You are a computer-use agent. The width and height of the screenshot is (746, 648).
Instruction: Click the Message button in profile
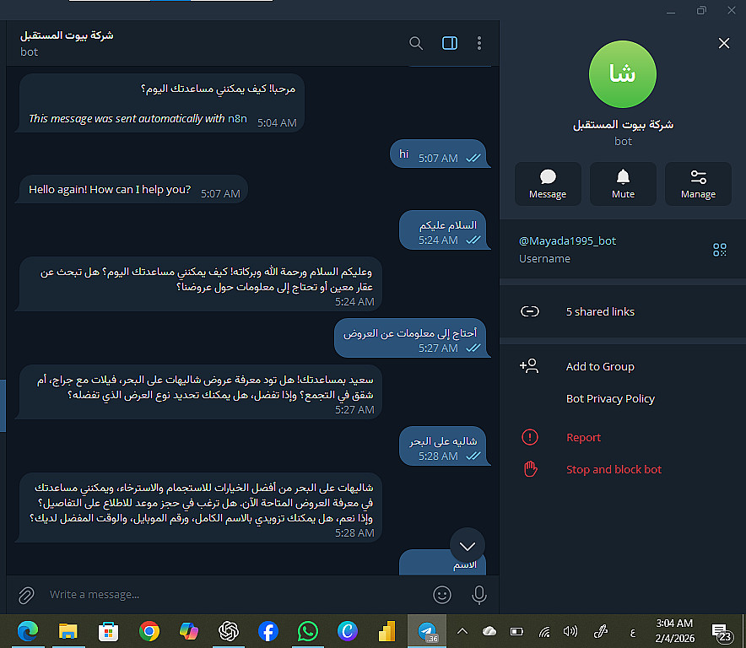click(x=548, y=184)
